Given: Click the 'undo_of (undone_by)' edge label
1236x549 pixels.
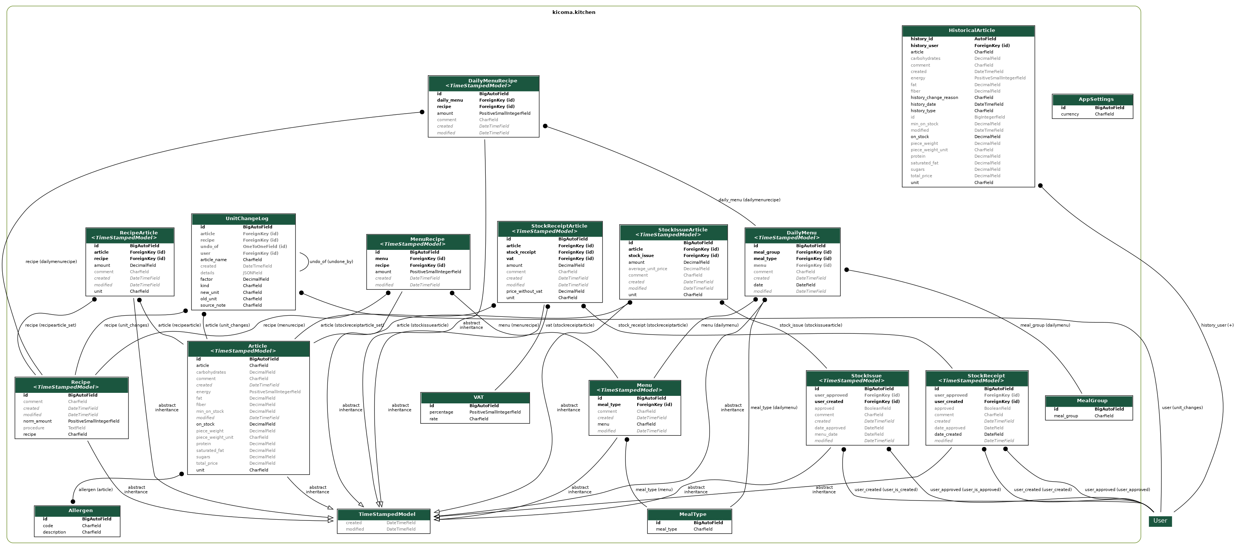Looking at the screenshot, I should pyautogui.click(x=332, y=262).
